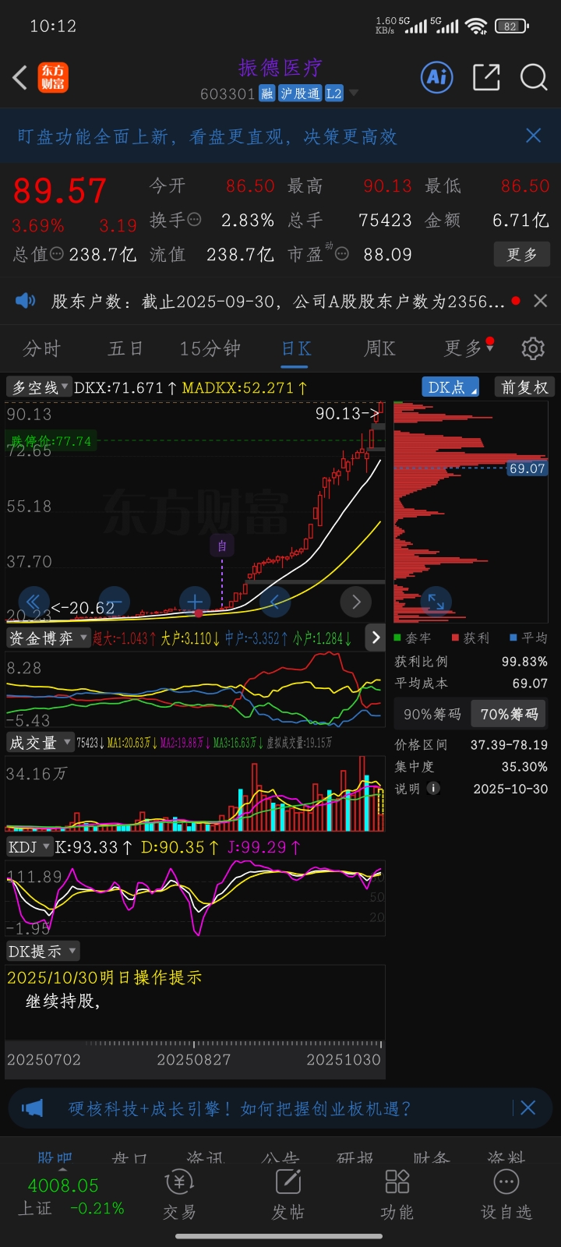The width and height of the screenshot is (561, 1247).
Task: Tap the 价格区间 37.39-78.19 value
Action: (509, 744)
